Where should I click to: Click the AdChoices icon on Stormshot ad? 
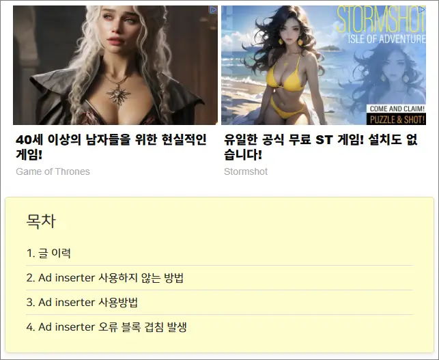point(422,10)
